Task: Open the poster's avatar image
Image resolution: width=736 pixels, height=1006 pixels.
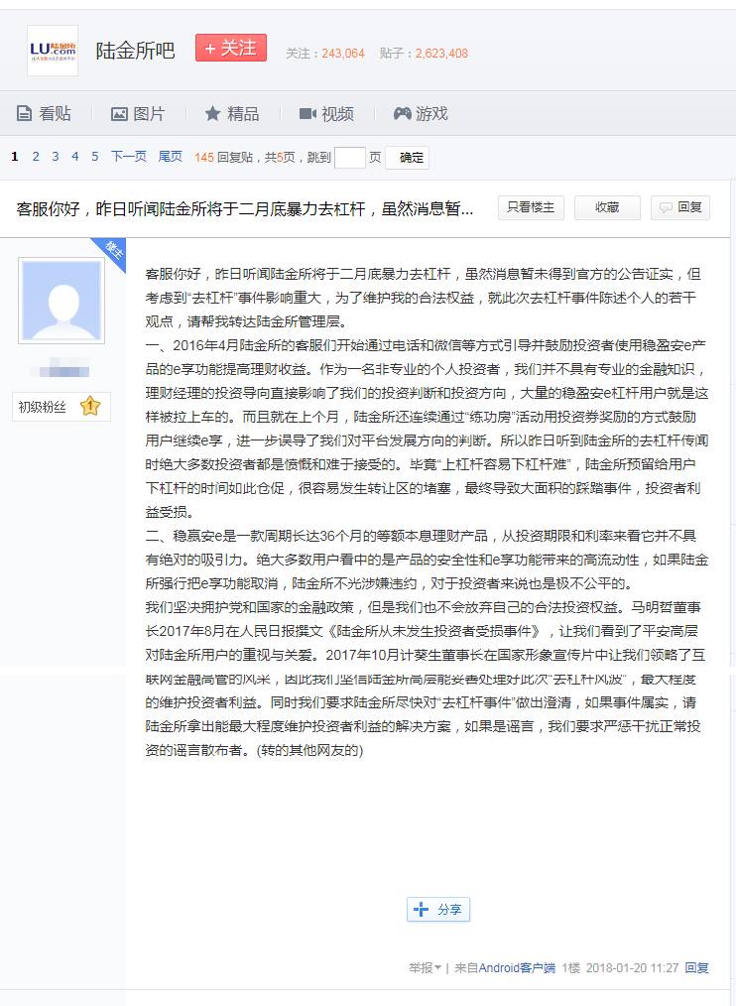Action: 61,301
